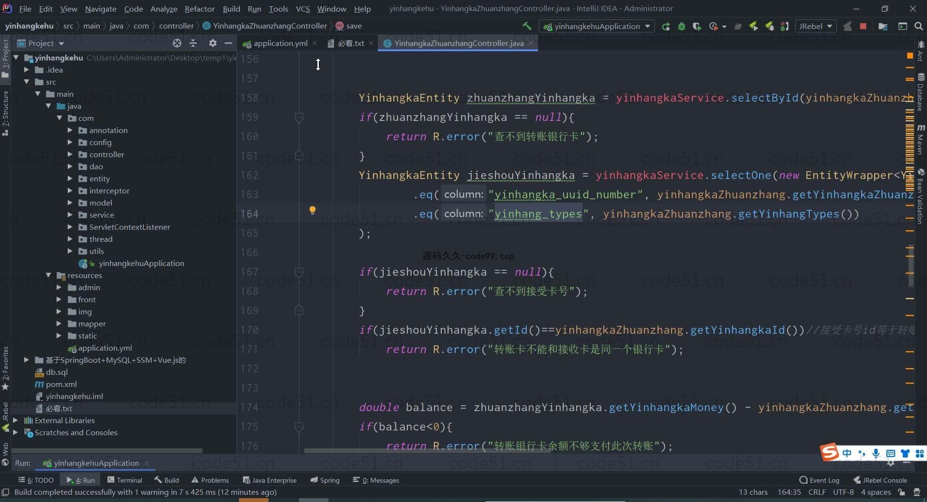927x502 pixels.
Task: Click the Build project hammer icon
Action: [527, 26]
